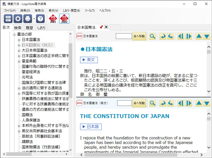Image resolution: width=212 pixels, height=158 pixels.
Task: Select 請願法 in the tree
Action: click(27, 142)
